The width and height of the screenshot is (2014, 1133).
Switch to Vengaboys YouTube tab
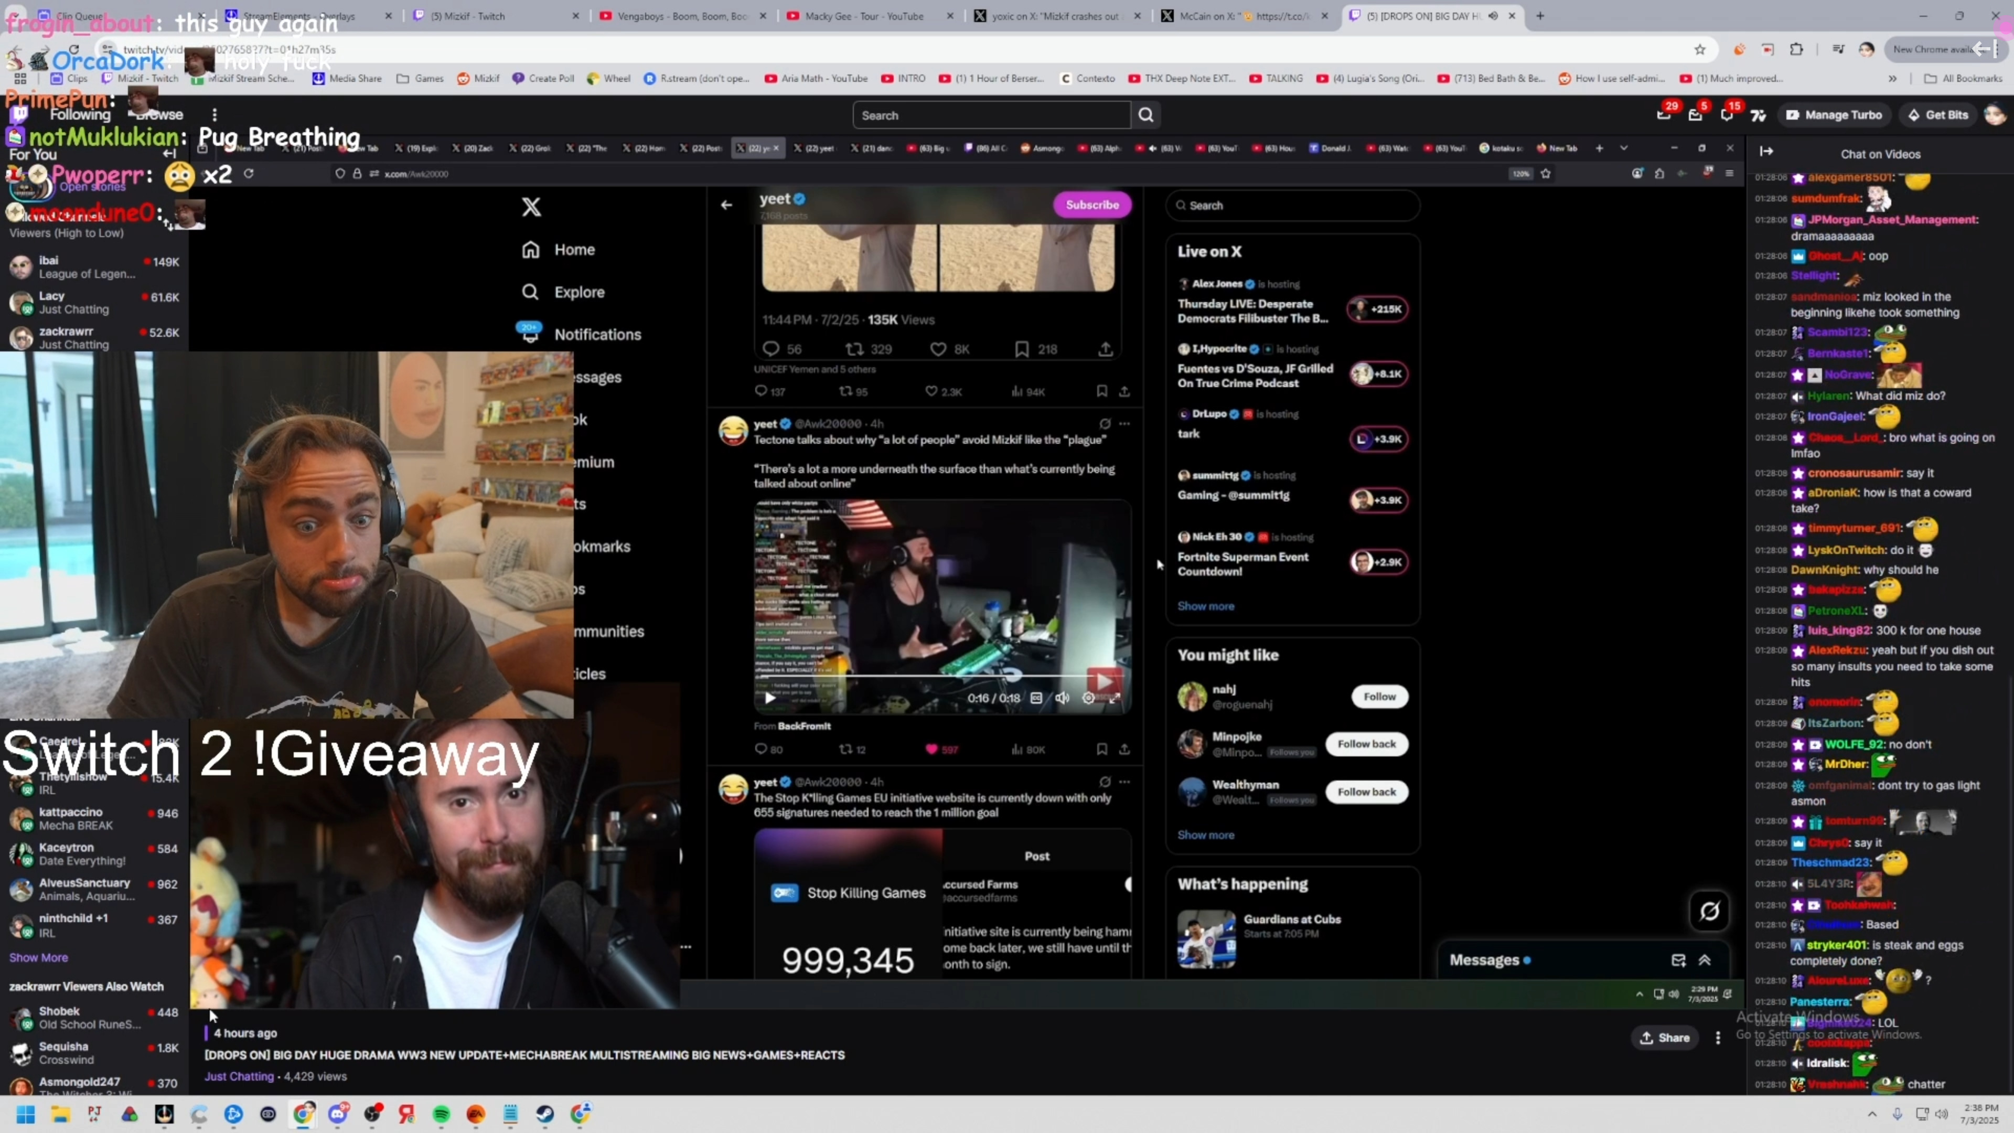tap(683, 16)
